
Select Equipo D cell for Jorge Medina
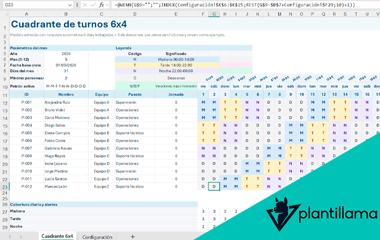click(101, 171)
